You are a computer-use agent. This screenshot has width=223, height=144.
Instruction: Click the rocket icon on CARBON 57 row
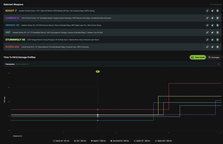tap(212, 18)
